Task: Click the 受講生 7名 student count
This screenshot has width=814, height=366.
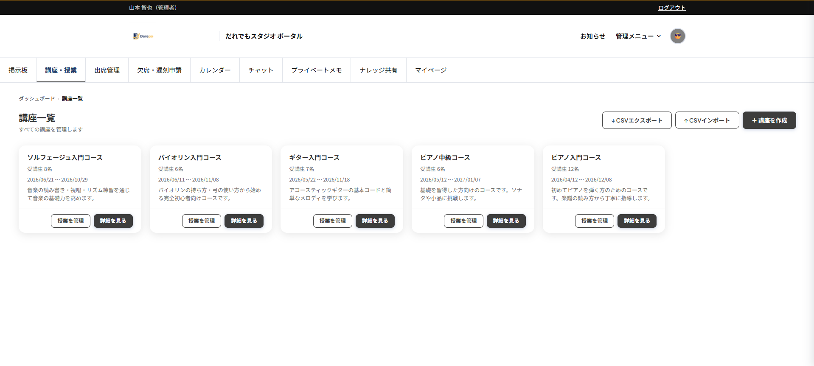Action: pos(302,169)
